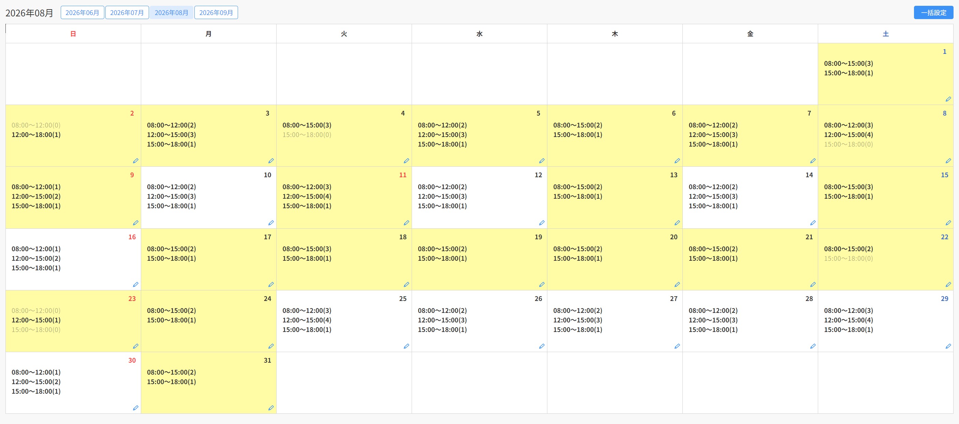
Task: Select the 2026年09月 month tab
Action: (216, 13)
